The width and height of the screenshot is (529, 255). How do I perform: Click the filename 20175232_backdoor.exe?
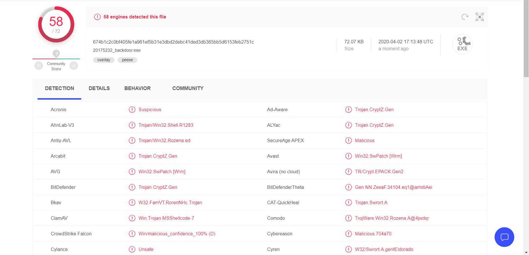pyautogui.click(x=117, y=50)
